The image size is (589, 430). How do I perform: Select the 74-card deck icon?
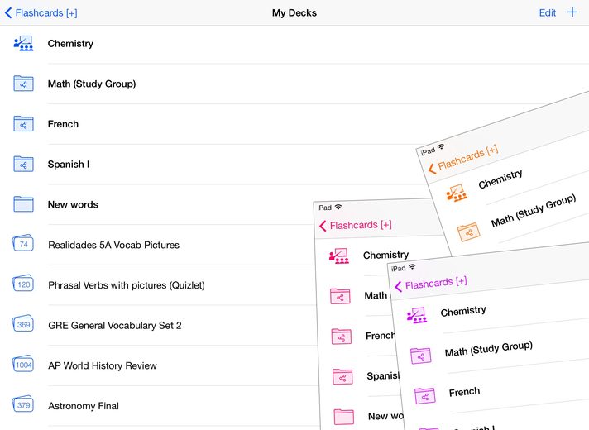23,244
